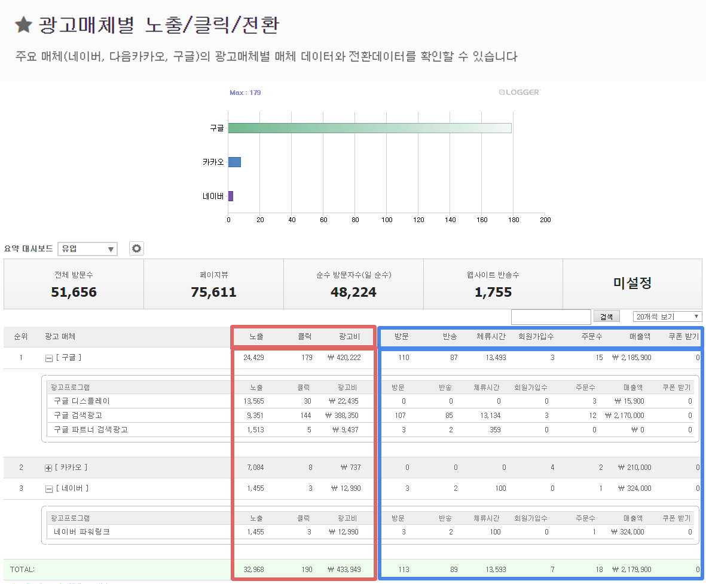Open the 유입 summary dashboard dropdown
This screenshot has width=706, height=584.
click(87, 249)
